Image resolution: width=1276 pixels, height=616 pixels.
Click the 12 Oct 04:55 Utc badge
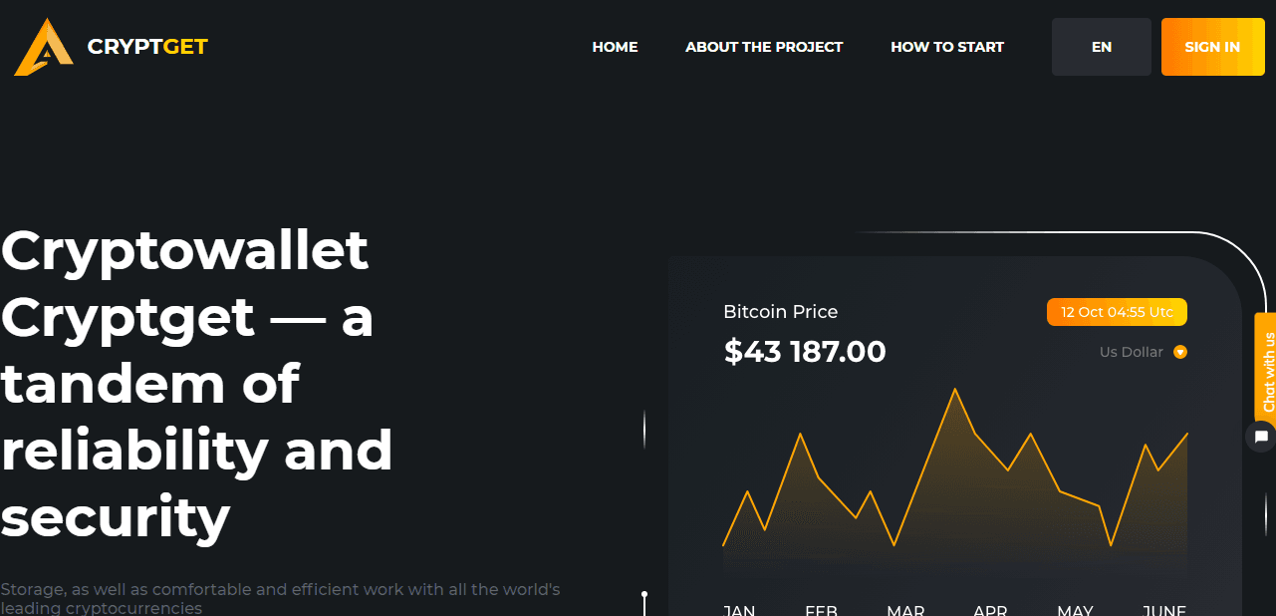click(x=1117, y=311)
